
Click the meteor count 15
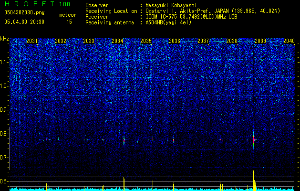pyautogui.click(x=69, y=22)
